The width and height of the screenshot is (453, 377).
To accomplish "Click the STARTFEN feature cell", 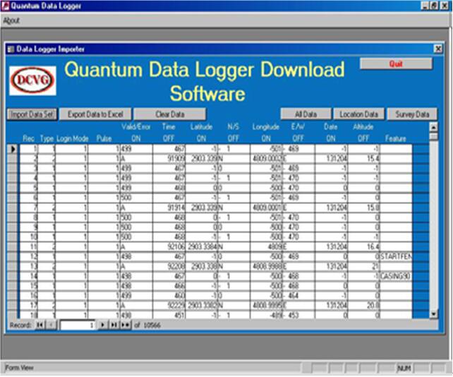I will (396, 256).
